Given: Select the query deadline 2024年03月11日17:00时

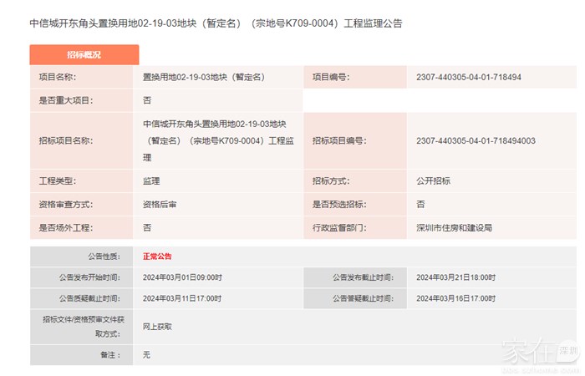Looking at the screenshot, I should (181, 298).
